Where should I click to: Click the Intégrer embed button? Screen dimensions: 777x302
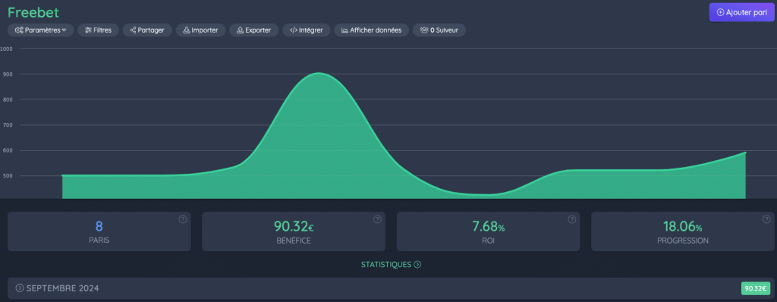pyautogui.click(x=307, y=30)
